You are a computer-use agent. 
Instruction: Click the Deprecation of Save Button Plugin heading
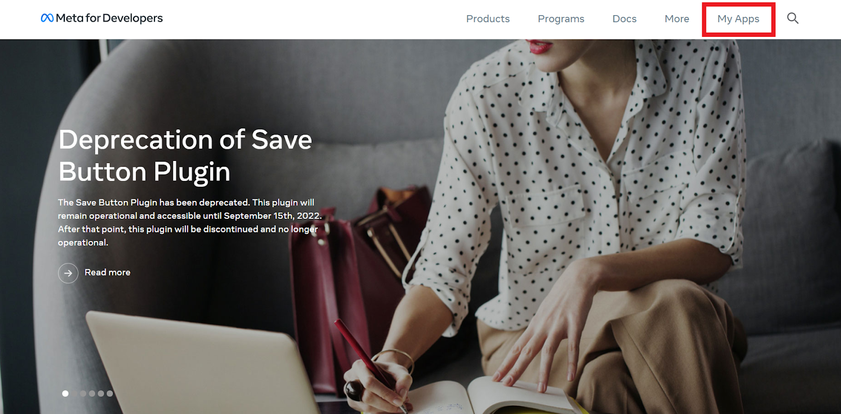point(185,156)
